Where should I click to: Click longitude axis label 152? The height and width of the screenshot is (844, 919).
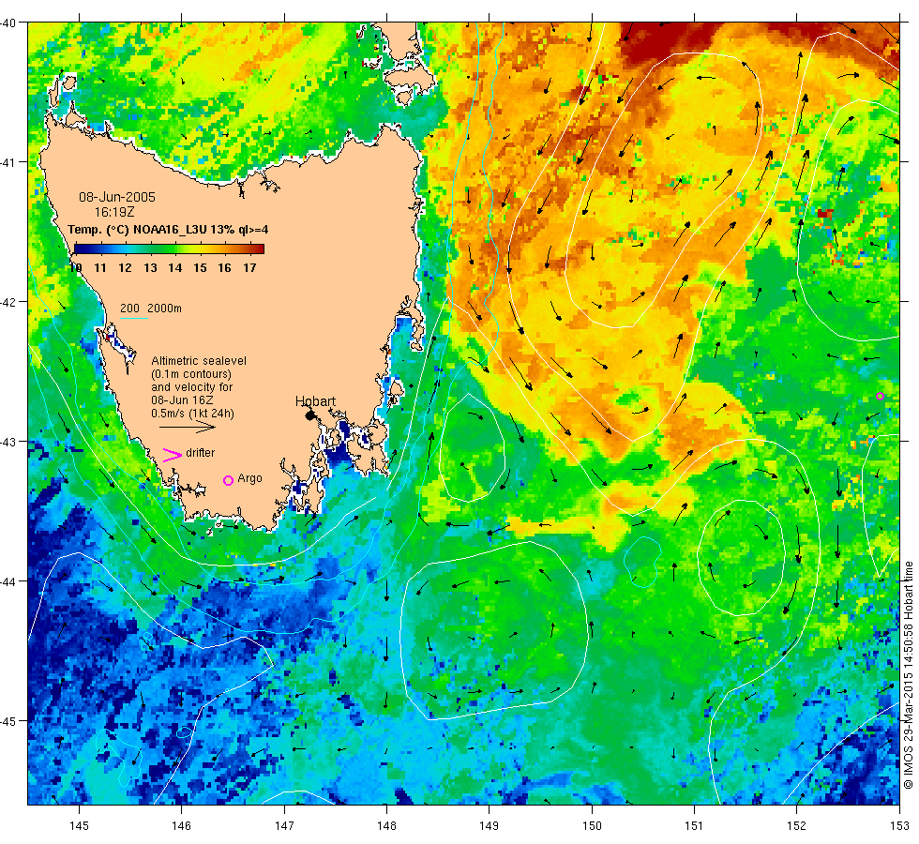tap(796, 826)
